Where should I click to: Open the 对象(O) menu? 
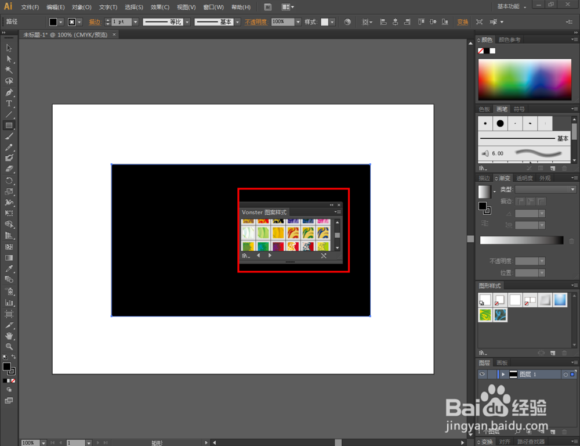click(81, 7)
